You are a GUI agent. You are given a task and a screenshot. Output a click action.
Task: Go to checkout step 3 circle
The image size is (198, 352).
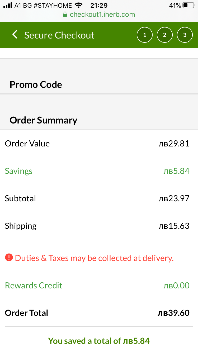(x=185, y=35)
